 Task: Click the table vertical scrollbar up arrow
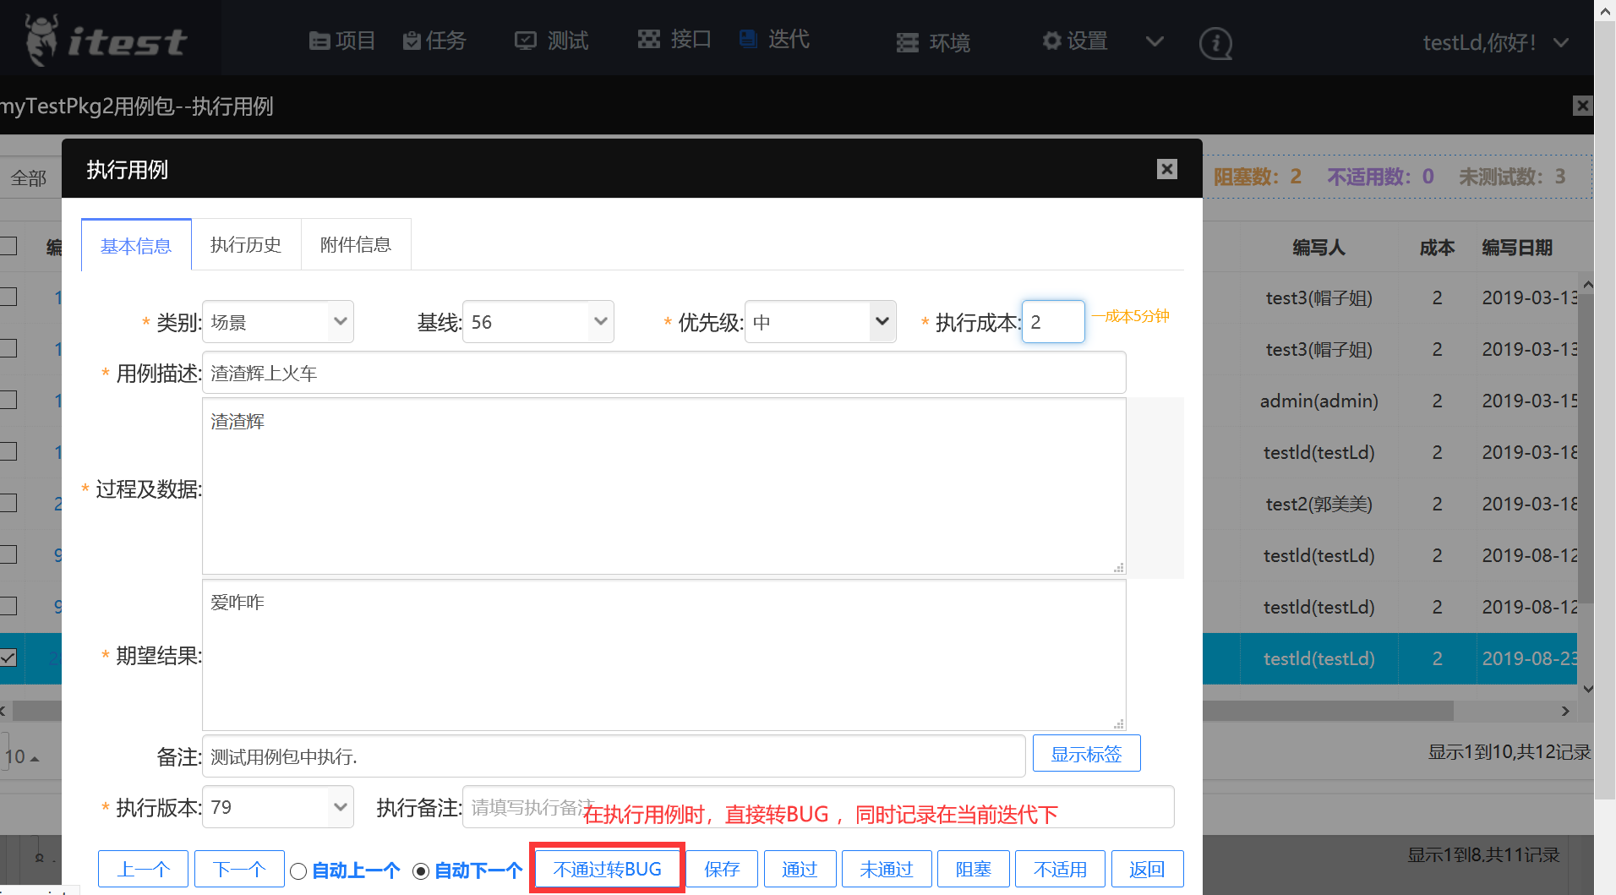click(1587, 285)
